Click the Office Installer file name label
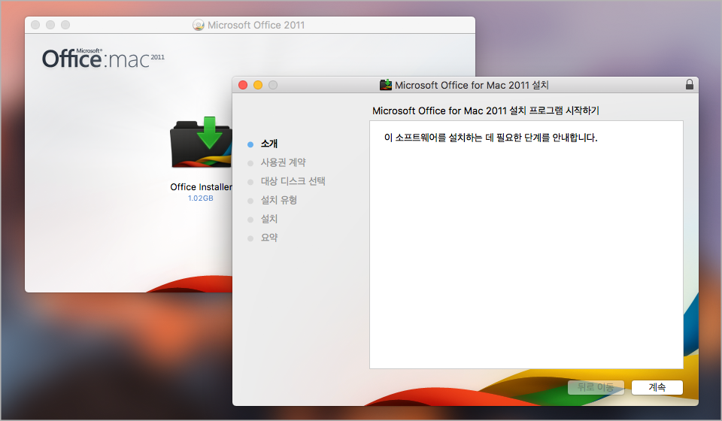The width and height of the screenshot is (722, 421). [201, 186]
